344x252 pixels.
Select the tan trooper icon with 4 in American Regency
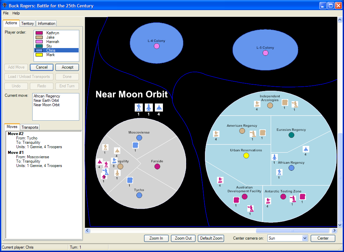click(x=216, y=134)
